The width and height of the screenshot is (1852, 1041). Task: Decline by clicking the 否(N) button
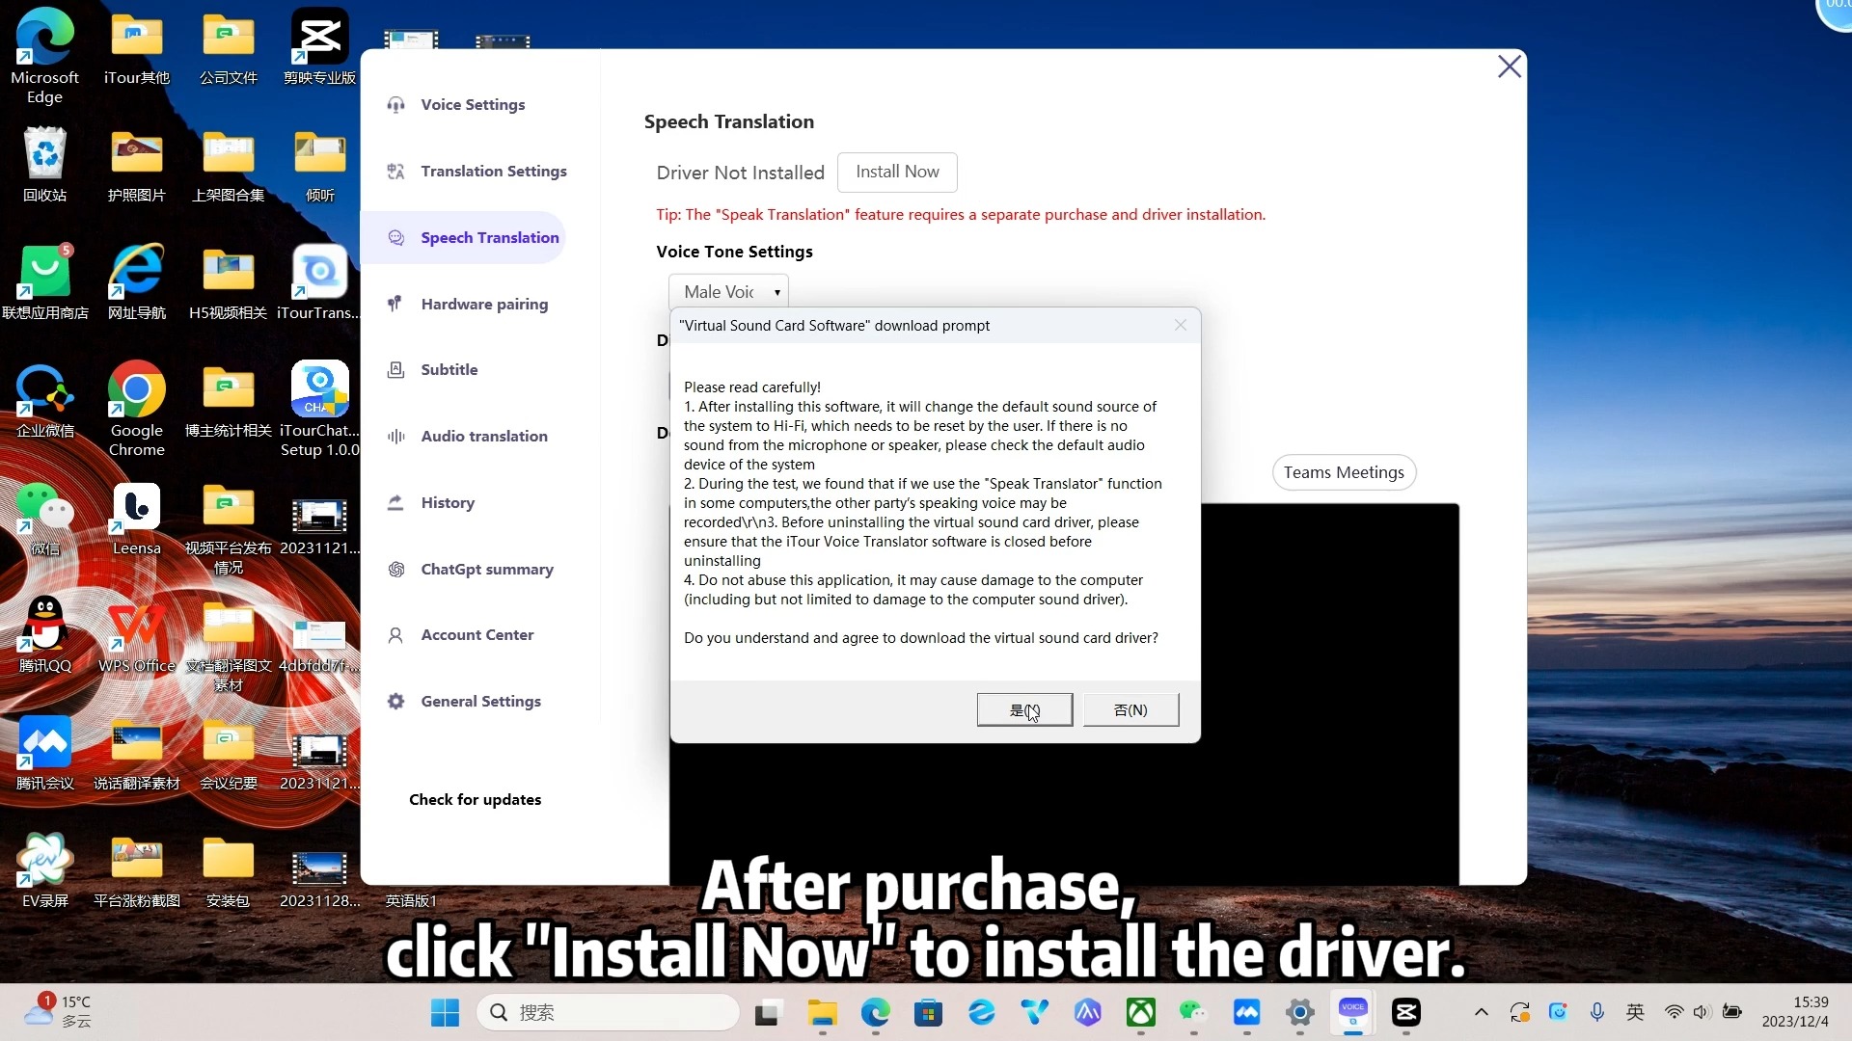[x=1130, y=710]
